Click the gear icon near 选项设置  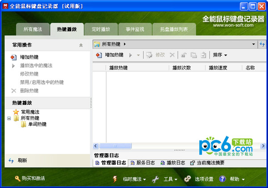tap(187, 179)
